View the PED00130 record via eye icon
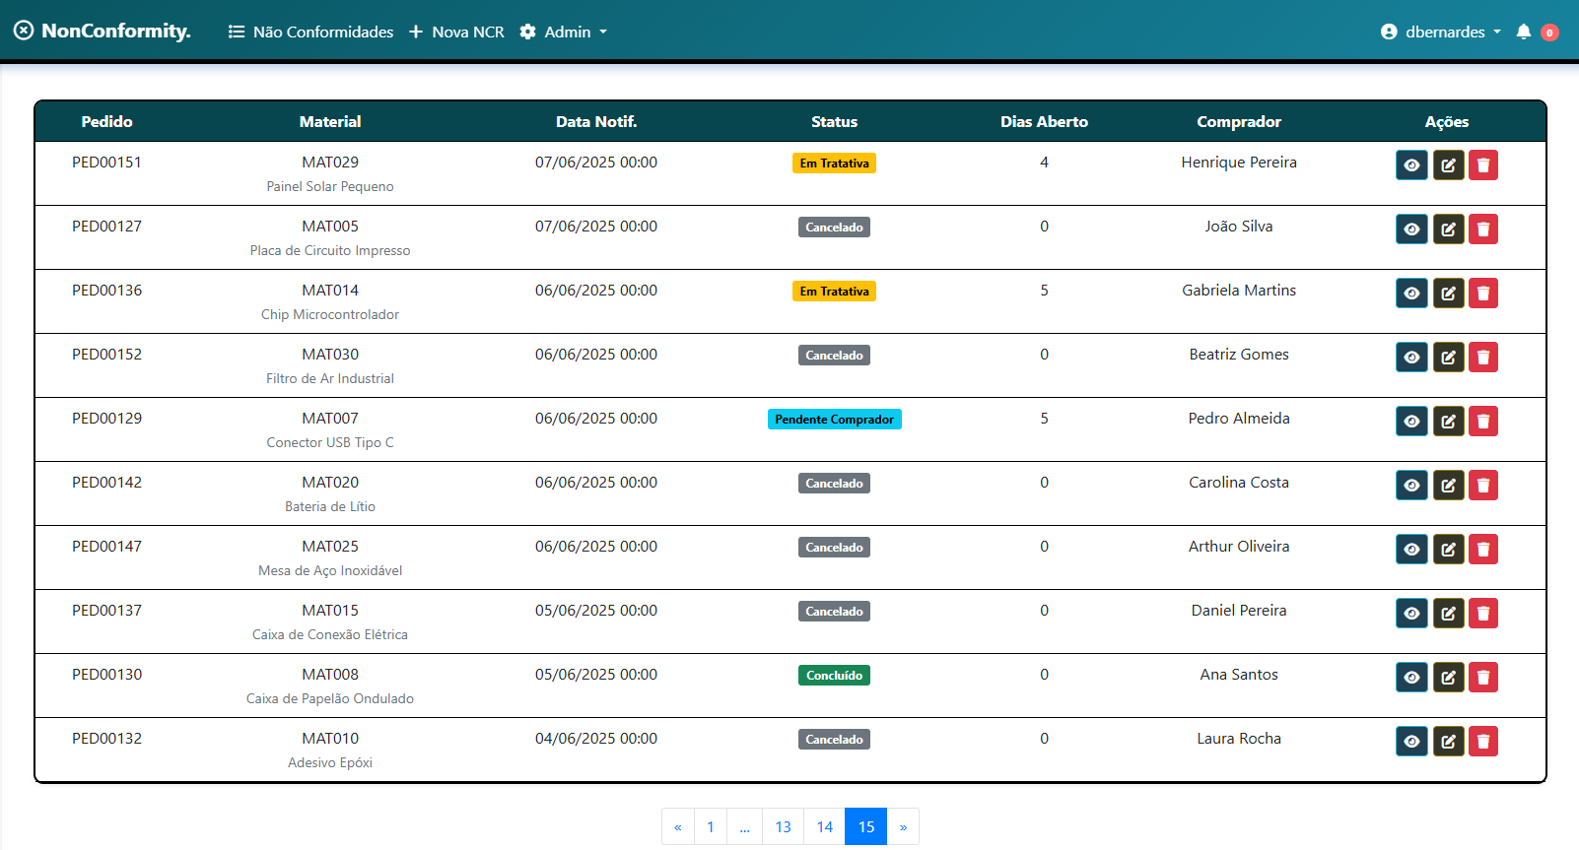This screenshot has height=850, width=1579. (x=1411, y=678)
